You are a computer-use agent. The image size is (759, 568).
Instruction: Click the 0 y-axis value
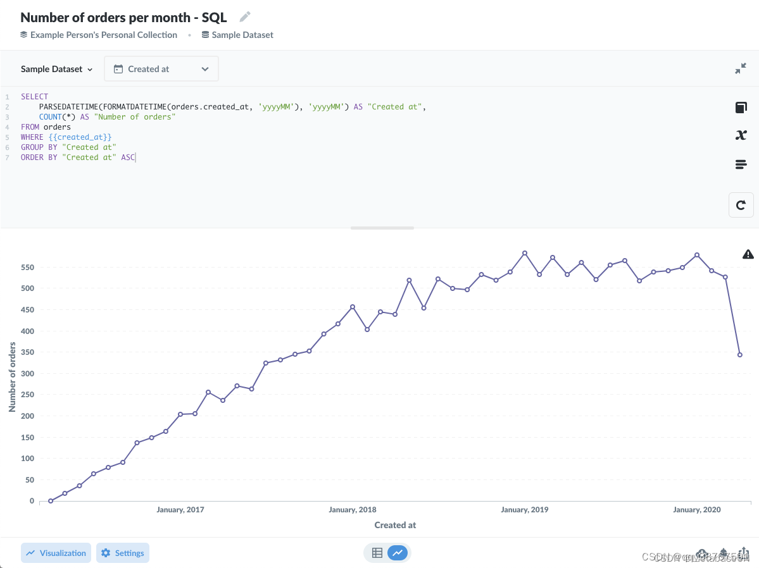[x=32, y=501]
